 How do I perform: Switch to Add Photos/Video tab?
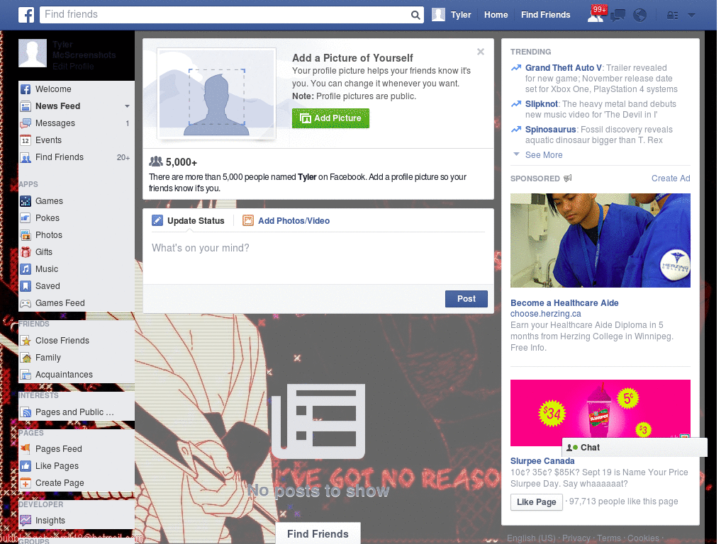point(286,221)
